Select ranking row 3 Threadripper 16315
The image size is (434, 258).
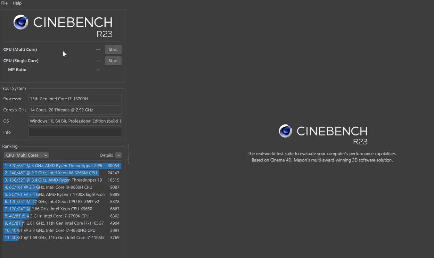pyautogui.click(x=62, y=180)
